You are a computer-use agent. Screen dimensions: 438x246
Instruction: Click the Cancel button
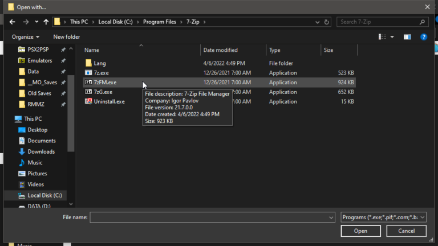[407, 231]
